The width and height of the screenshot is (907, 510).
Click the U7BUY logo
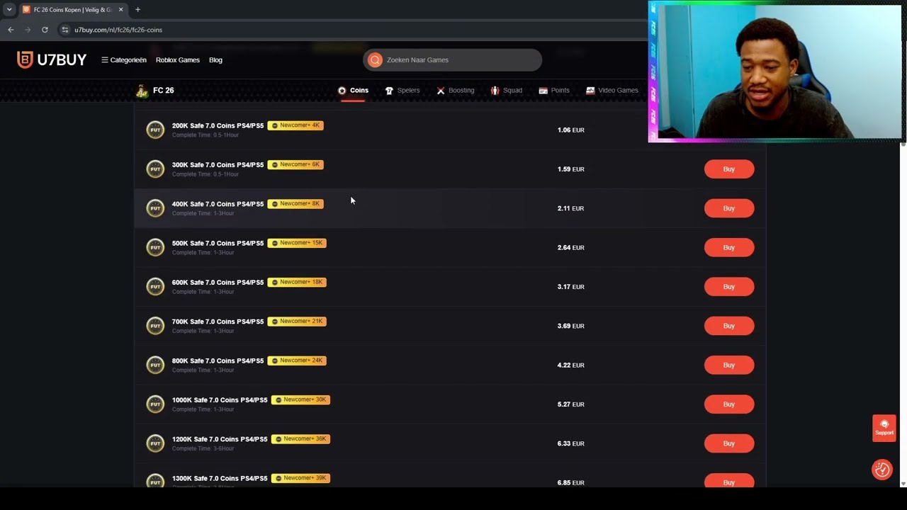coord(52,60)
